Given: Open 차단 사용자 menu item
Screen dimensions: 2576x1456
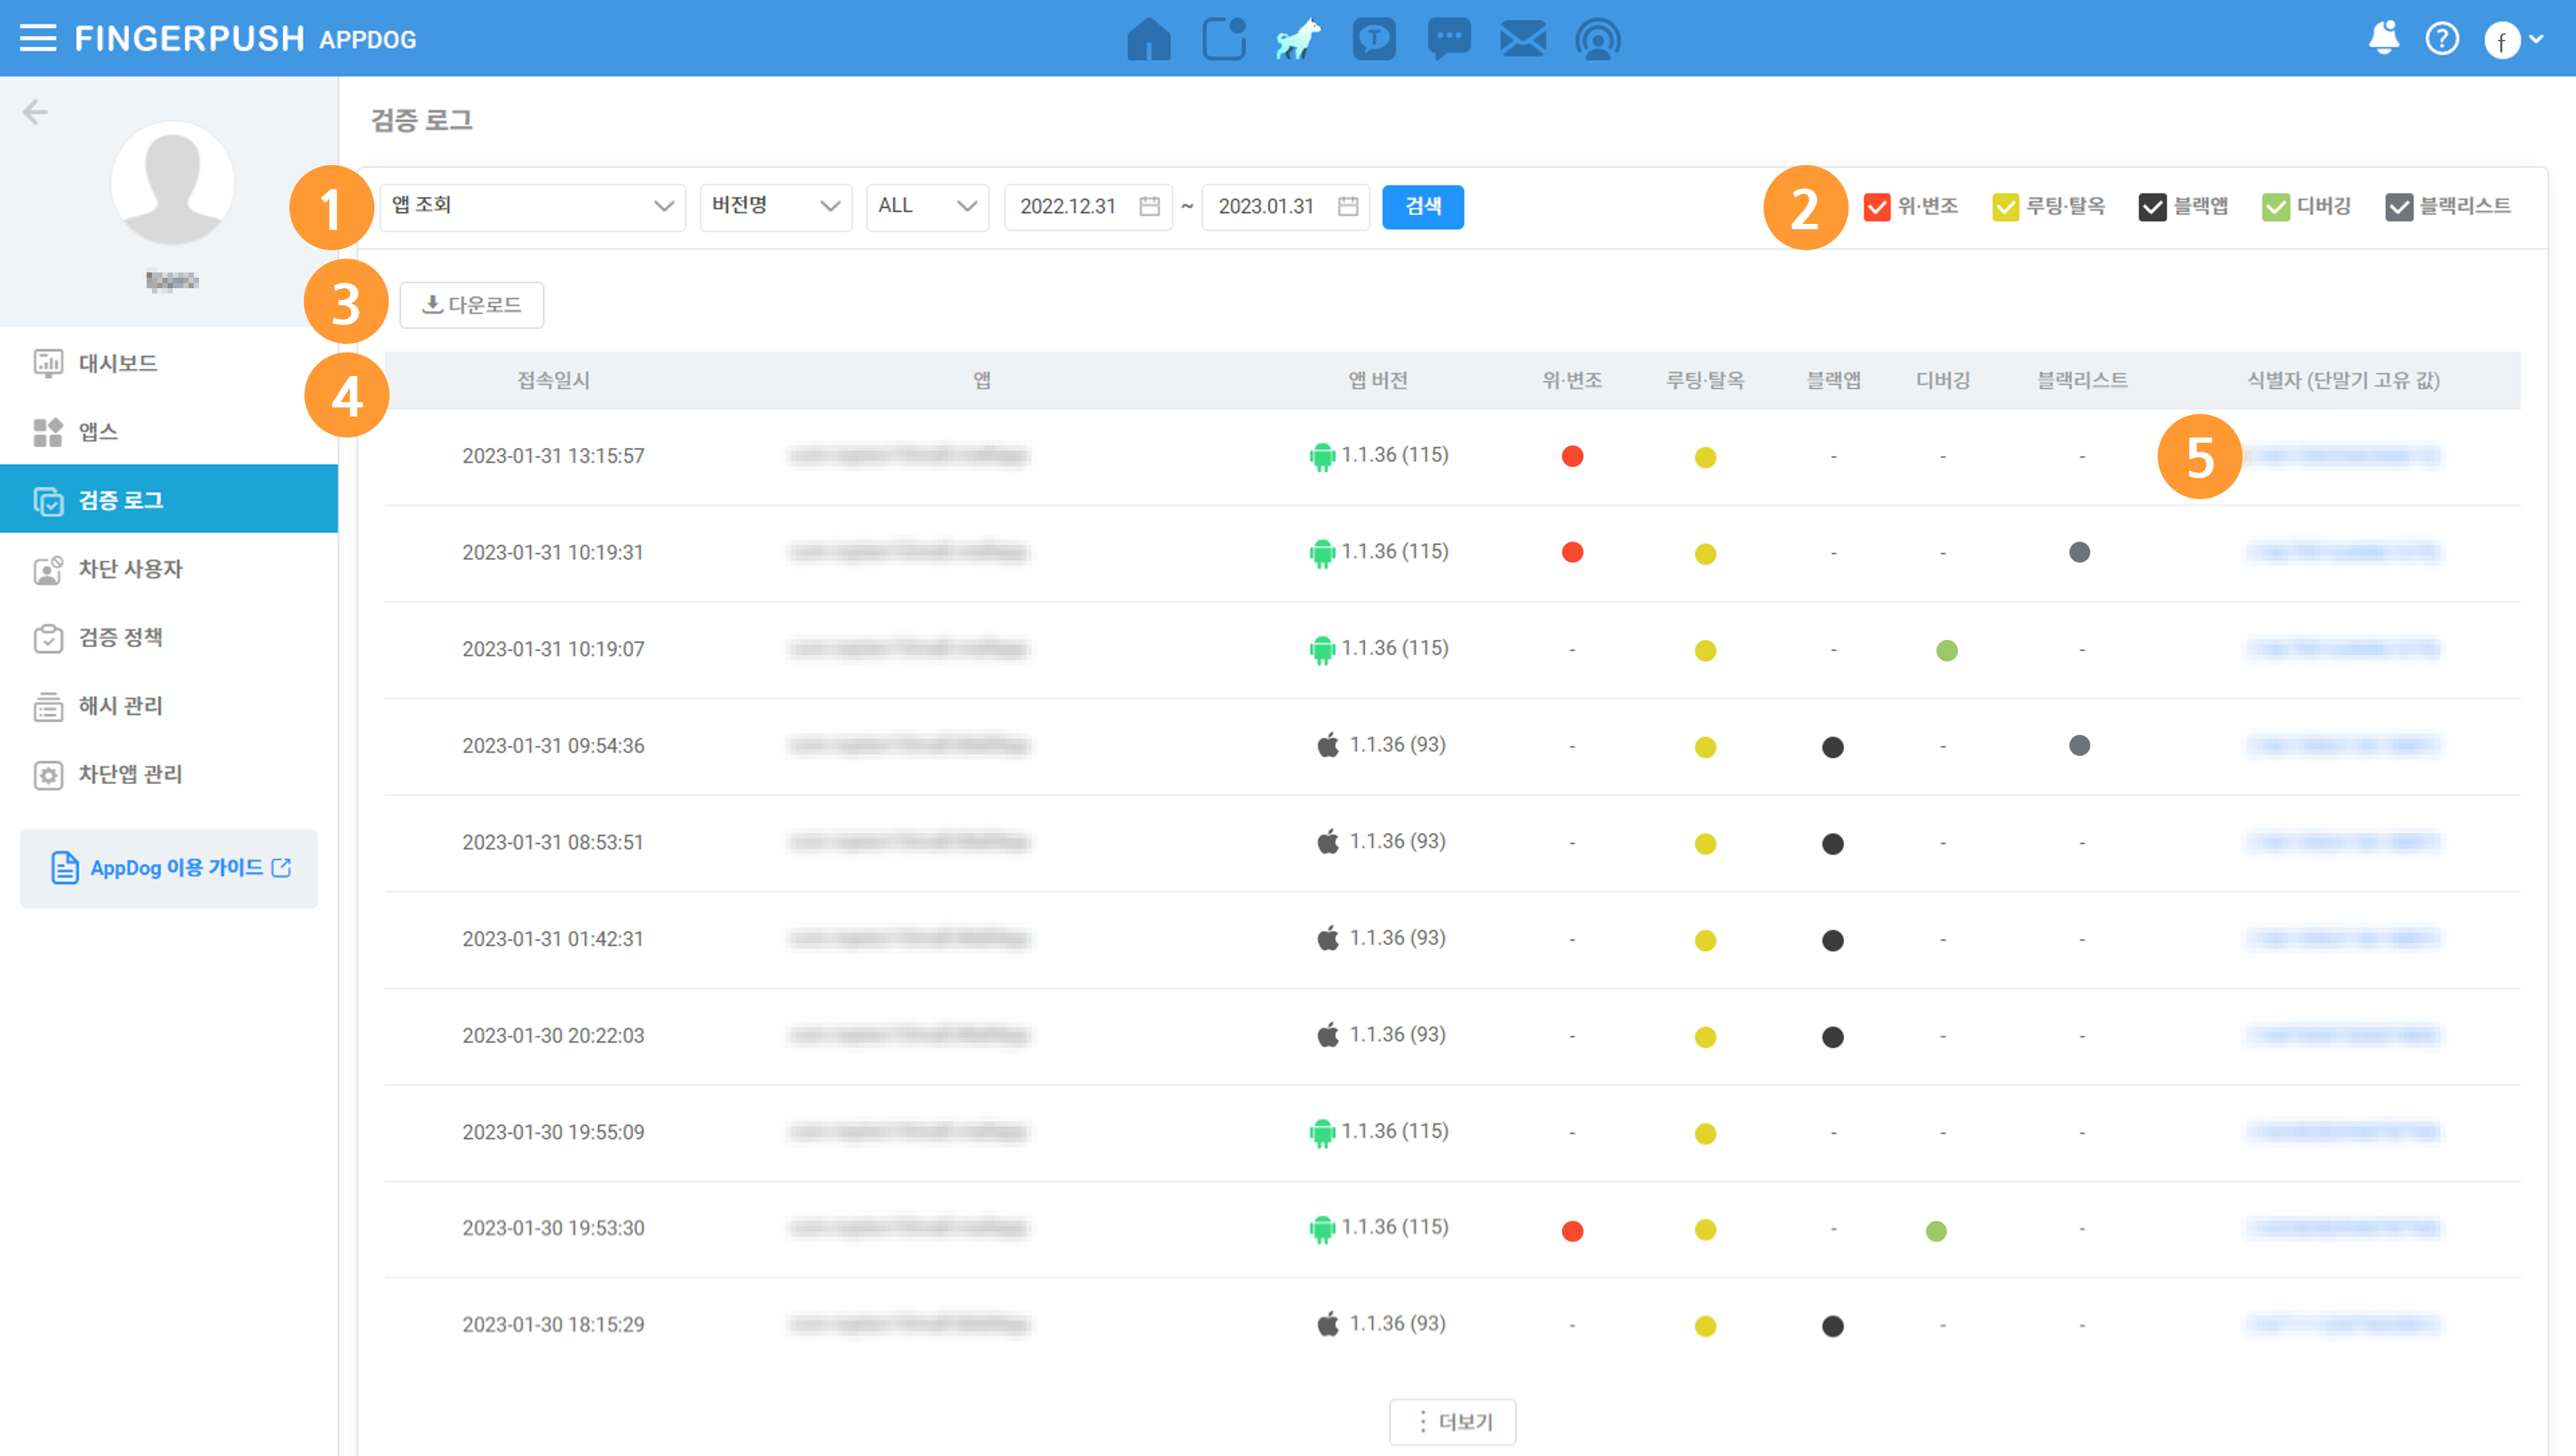Looking at the screenshot, I should click(x=130, y=569).
